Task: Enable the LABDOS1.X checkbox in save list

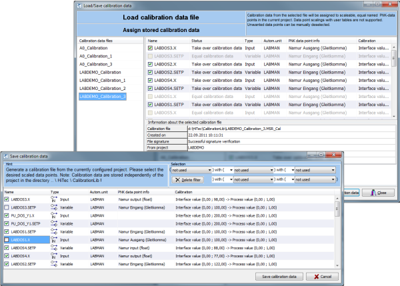Action: click(7, 239)
